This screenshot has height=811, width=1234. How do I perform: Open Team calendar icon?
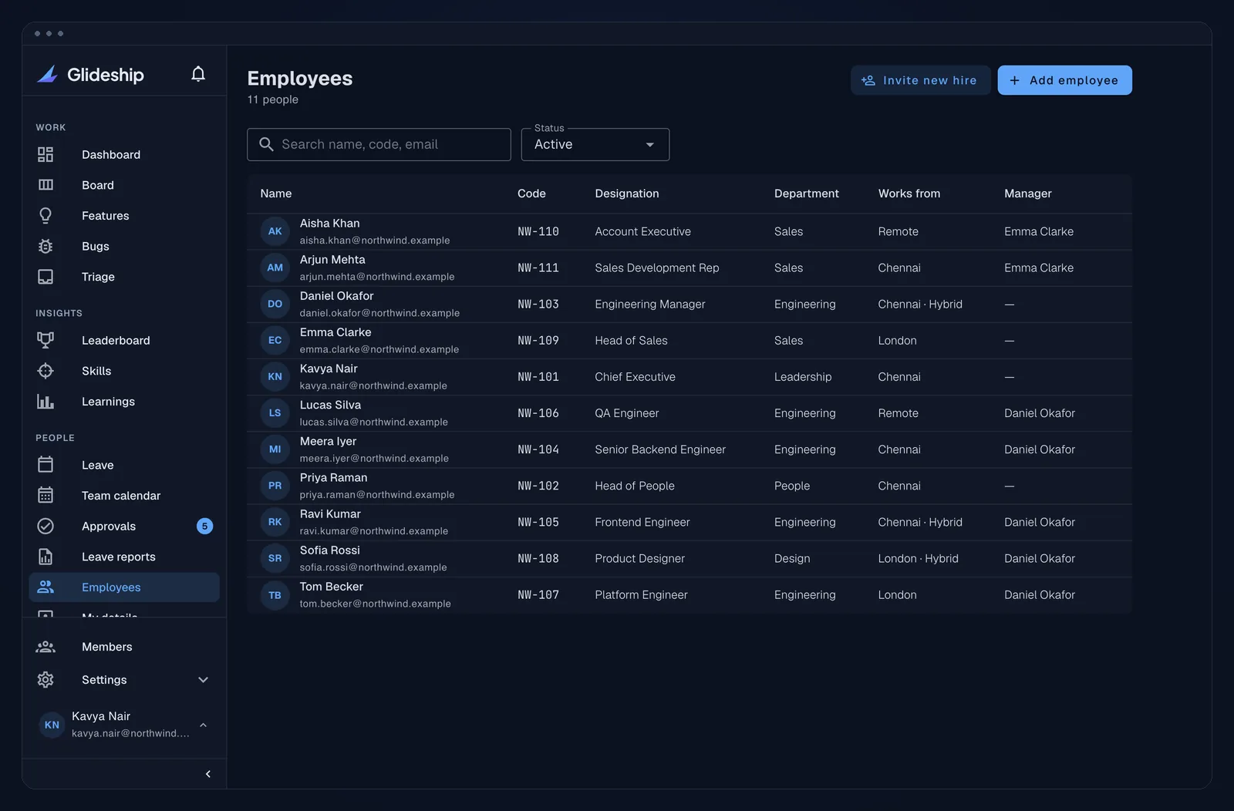[46, 496]
